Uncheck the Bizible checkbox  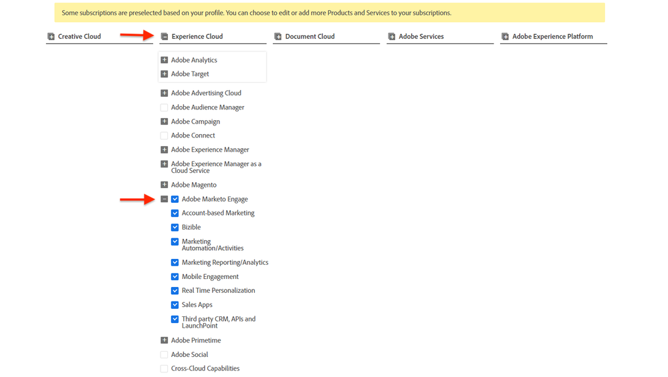tap(175, 228)
